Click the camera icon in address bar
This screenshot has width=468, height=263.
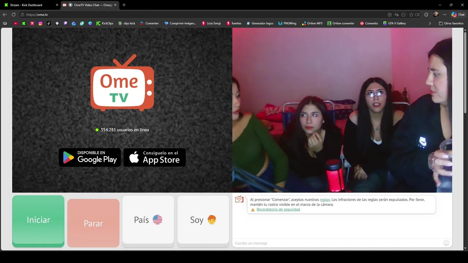[417, 15]
